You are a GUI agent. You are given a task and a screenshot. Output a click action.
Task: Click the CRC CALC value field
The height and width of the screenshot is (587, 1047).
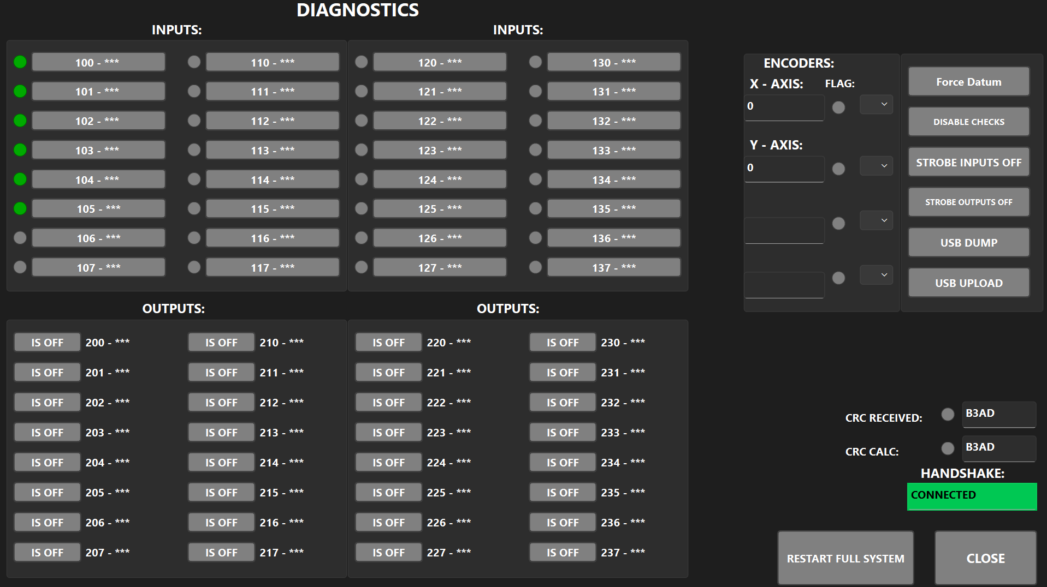pos(999,448)
